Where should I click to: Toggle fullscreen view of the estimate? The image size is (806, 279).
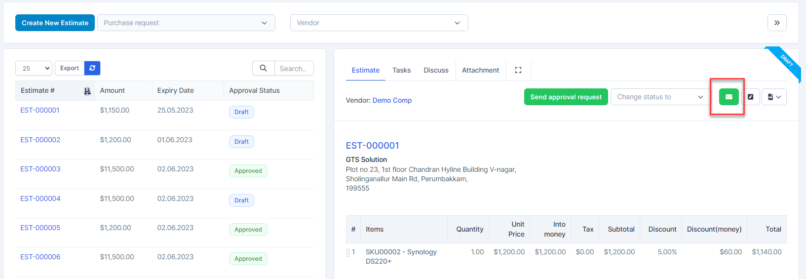click(518, 70)
